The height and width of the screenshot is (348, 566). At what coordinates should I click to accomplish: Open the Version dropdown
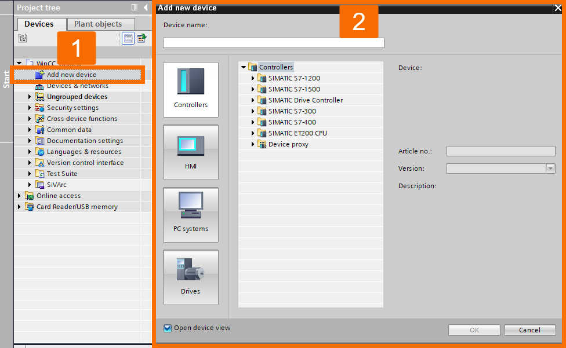pyautogui.click(x=550, y=168)
